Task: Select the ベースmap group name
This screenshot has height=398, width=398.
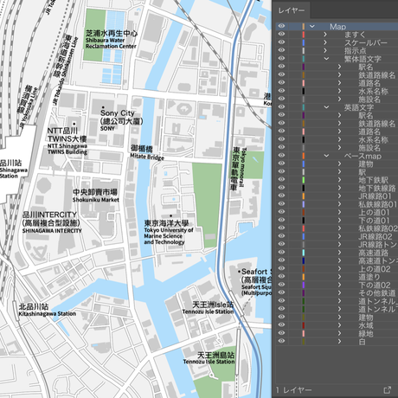Action: tap(363, 156)
